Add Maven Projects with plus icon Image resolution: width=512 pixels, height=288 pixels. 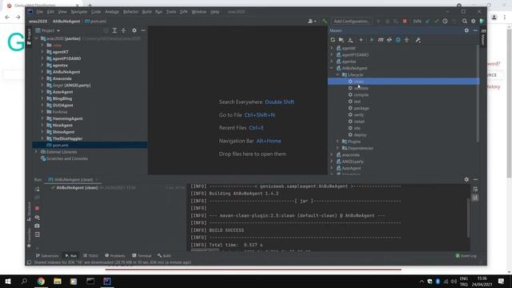(361, 40)
